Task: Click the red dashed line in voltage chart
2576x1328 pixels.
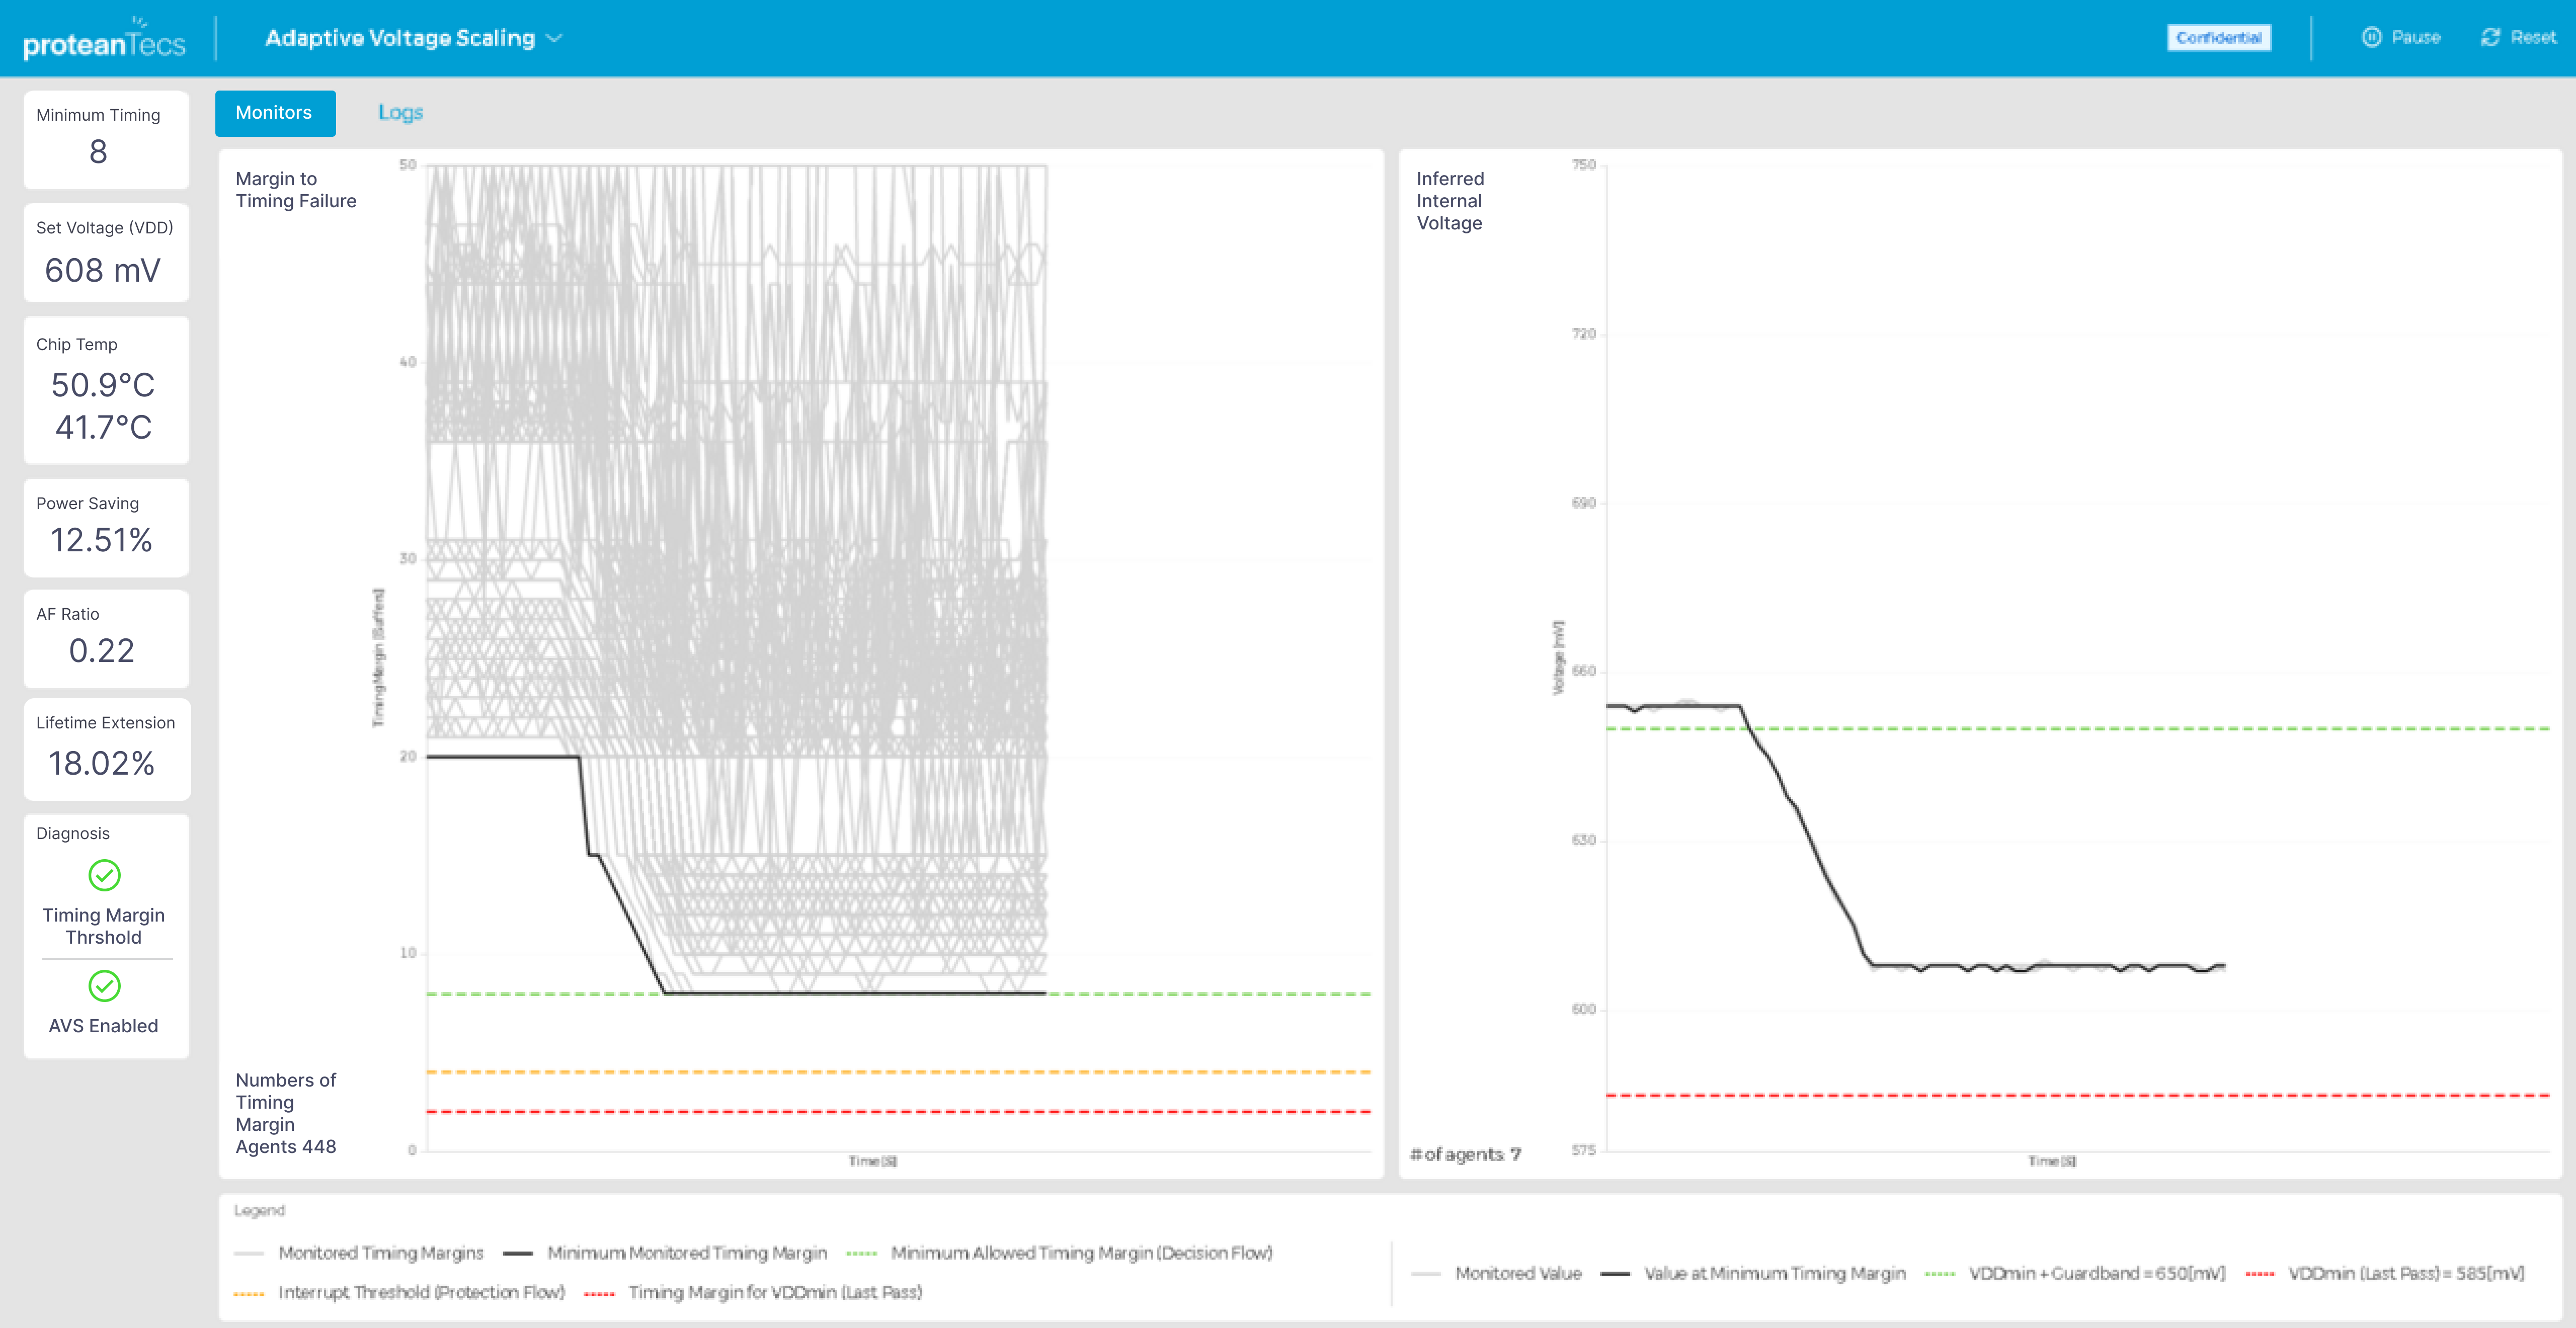Action: 2078,1096
